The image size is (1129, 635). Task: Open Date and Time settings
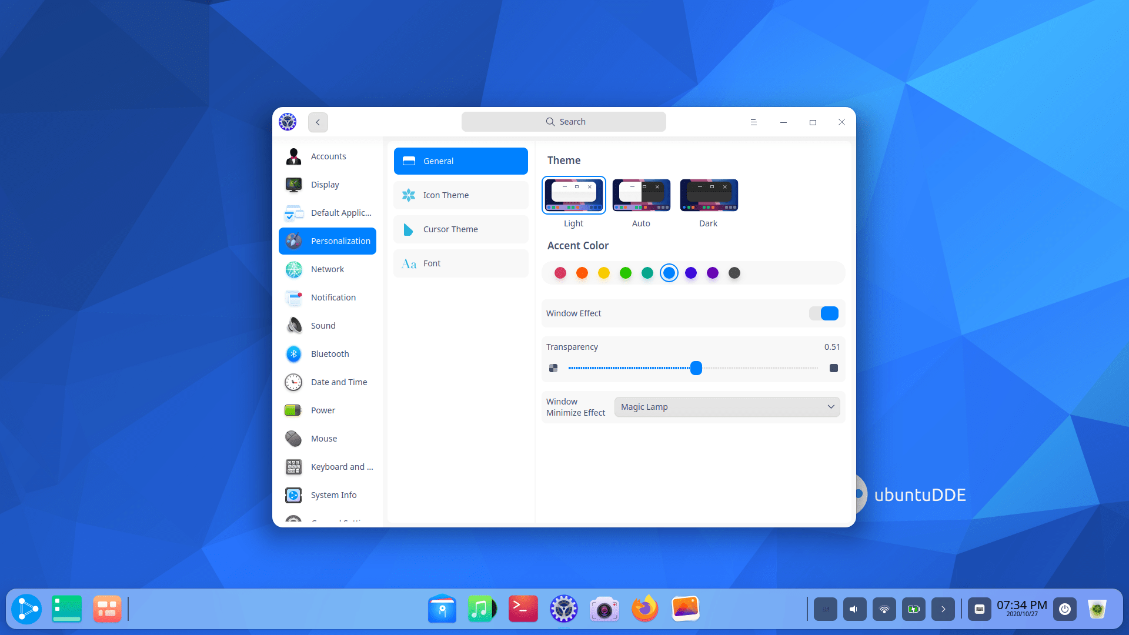pyautogui.click(x=328, y=382)
